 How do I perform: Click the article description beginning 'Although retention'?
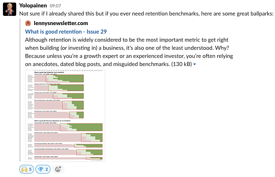coord(129,52)
